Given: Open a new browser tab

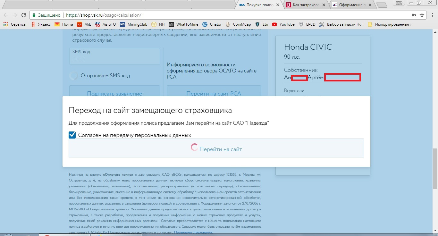Looking at the screenshot, I should coord(382,5).
